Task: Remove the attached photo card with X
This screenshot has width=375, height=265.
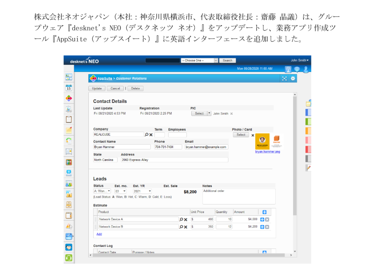Action: (253, 135)
